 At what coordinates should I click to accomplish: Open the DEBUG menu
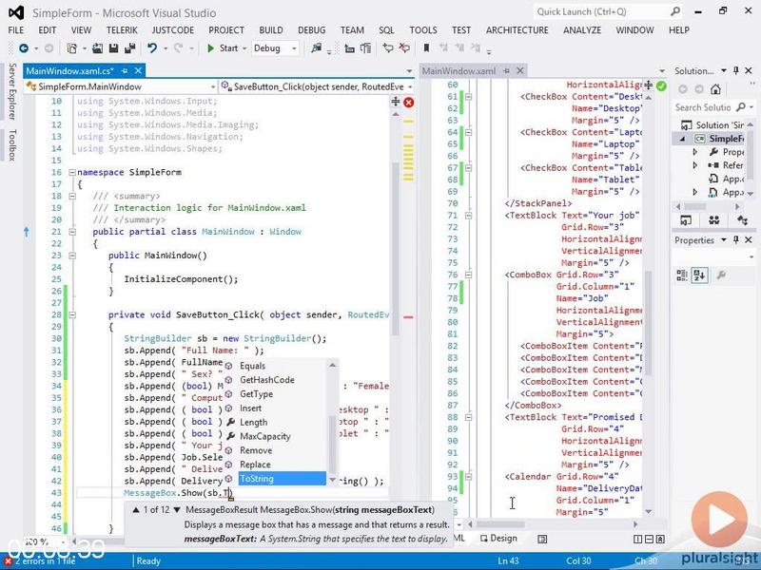(x=312, y=30)
